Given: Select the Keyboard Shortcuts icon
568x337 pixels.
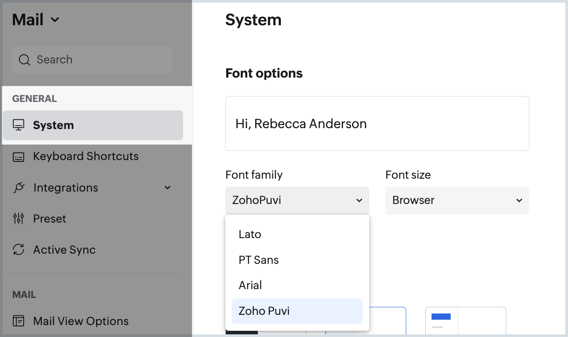Looking at the screenshot, I should pos(19,156).
